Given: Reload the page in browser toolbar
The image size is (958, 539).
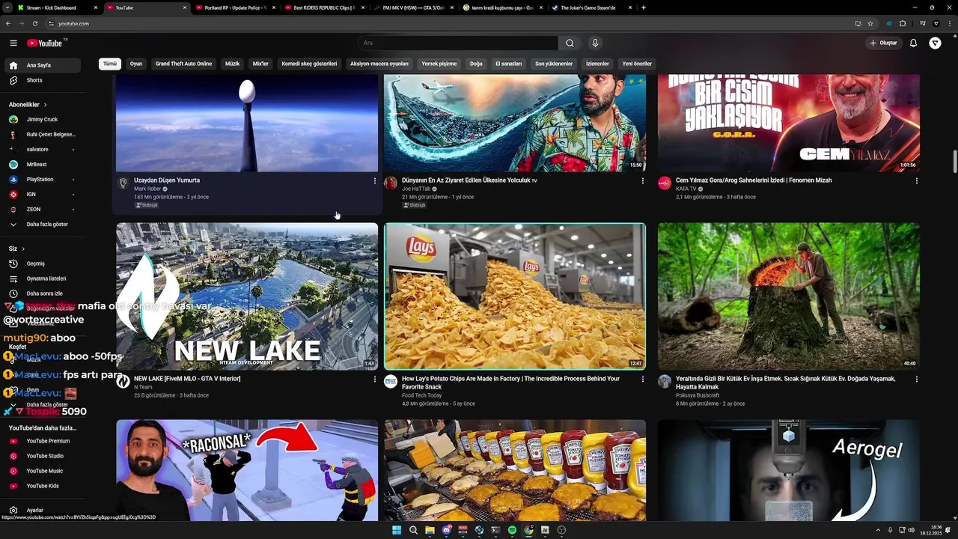Looking at the screenshot, I should [x=35, y=23].
